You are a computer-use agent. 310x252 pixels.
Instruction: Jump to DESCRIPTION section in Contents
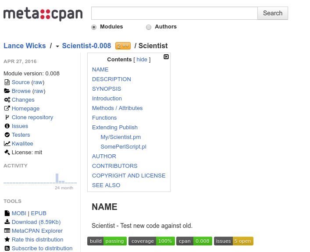pos(111,79)
